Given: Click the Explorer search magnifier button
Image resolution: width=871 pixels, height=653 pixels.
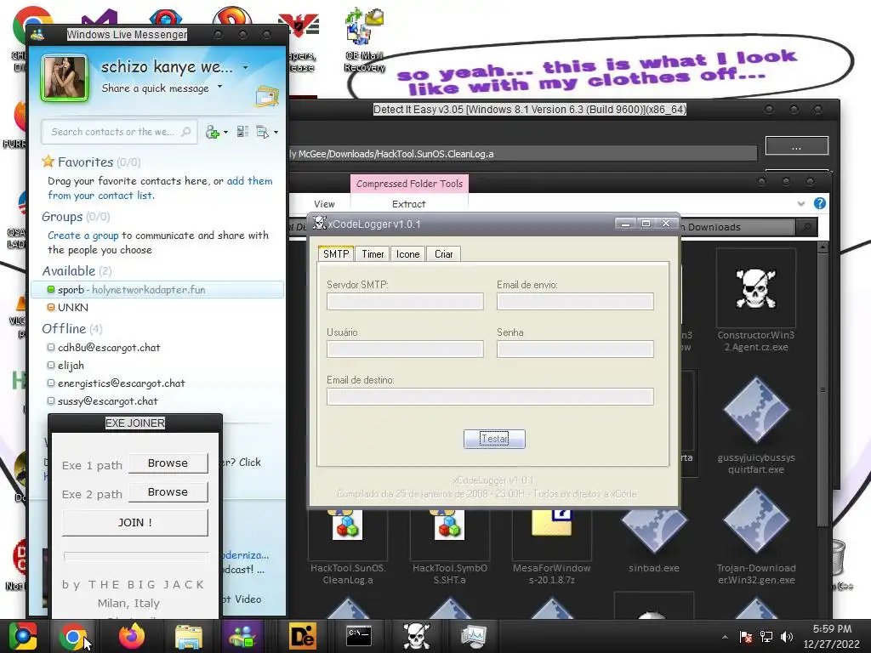Looking at the screenshot, I should [x=806, y=227].
